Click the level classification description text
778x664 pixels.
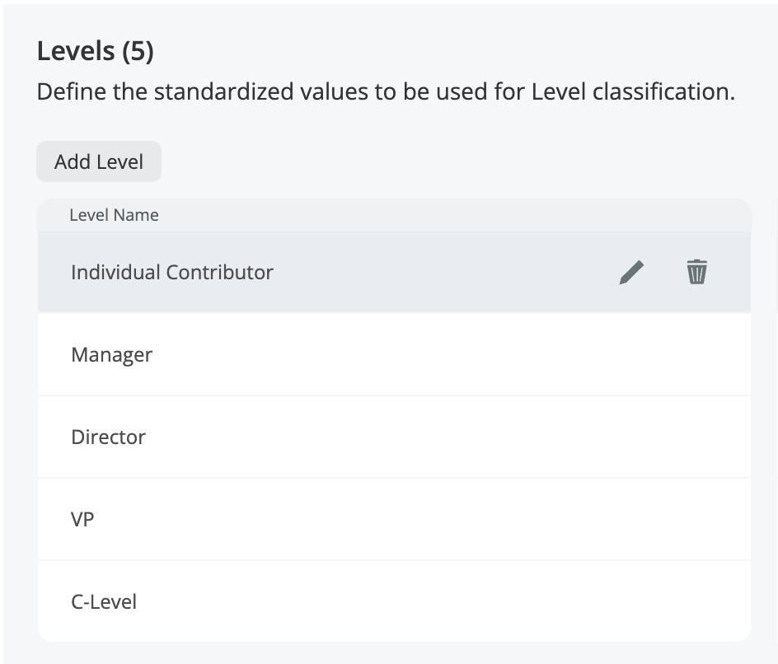click(x=386, y=91)
